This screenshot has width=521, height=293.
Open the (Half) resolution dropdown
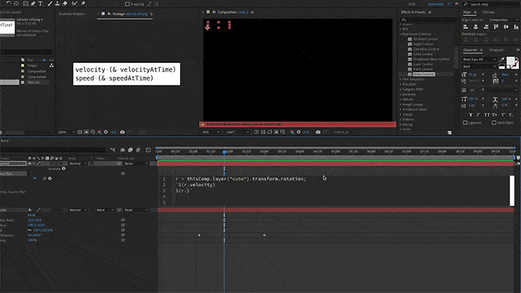pyautogui.click(x=237, y=132)
